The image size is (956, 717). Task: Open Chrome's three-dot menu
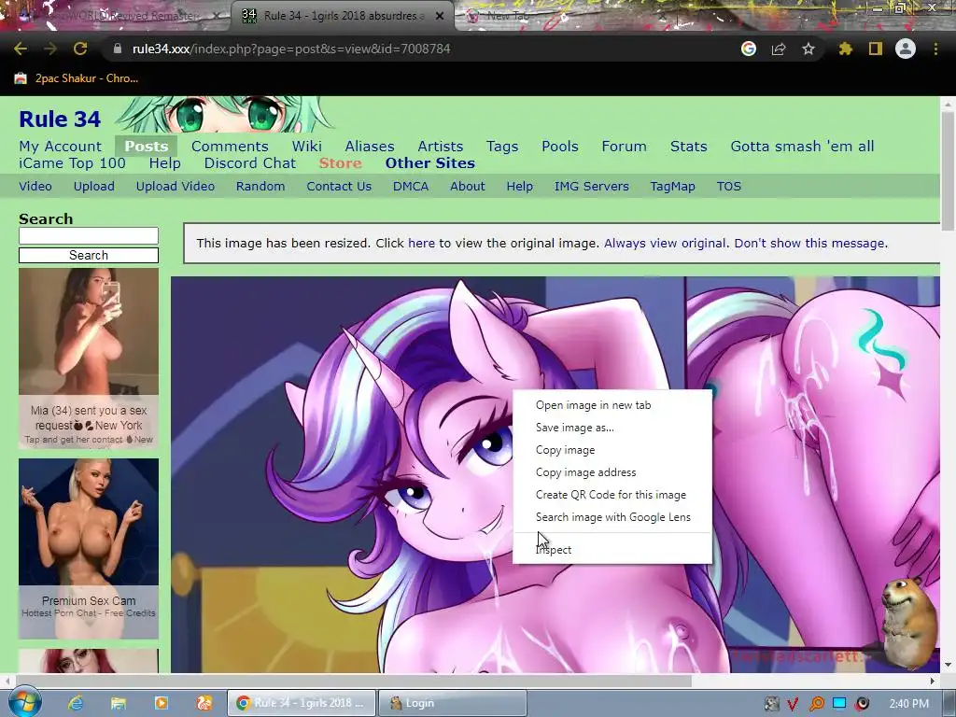tap(935, 49)
